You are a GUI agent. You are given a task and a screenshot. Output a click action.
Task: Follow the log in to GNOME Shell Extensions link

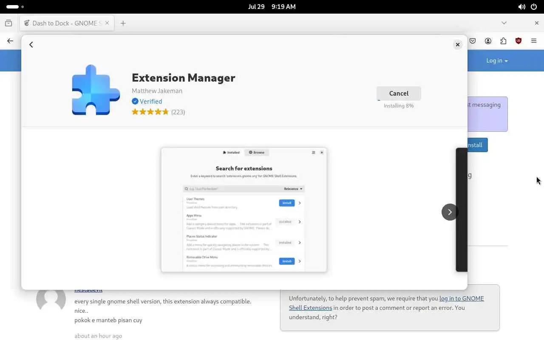tap(386, 303)
